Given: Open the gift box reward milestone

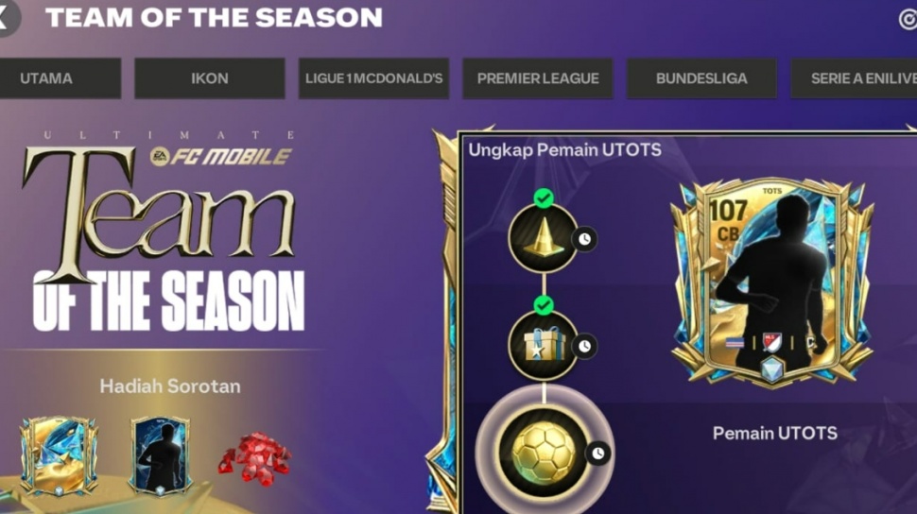Looking at the screenshot, I should click(544, 345).
